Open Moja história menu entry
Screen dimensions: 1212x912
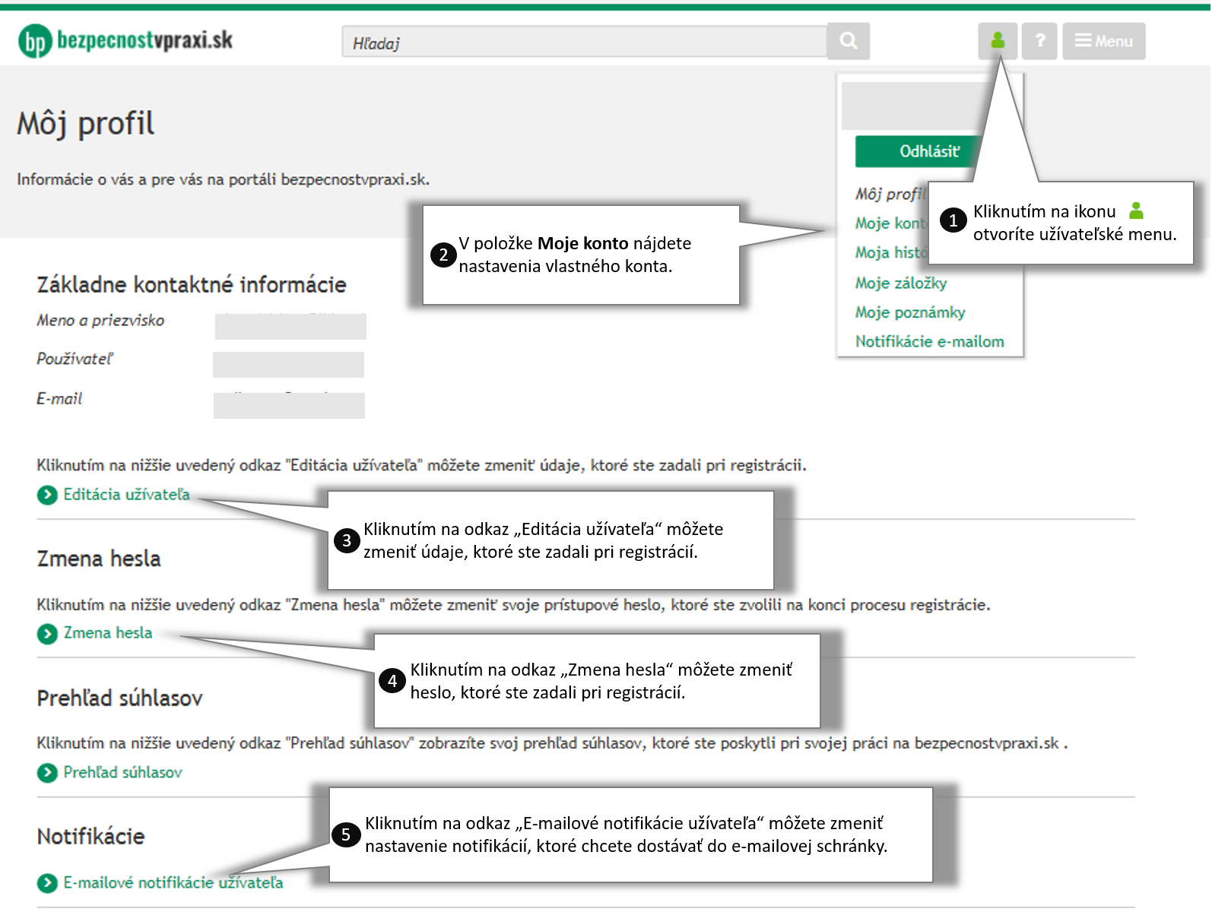[890, 252]
